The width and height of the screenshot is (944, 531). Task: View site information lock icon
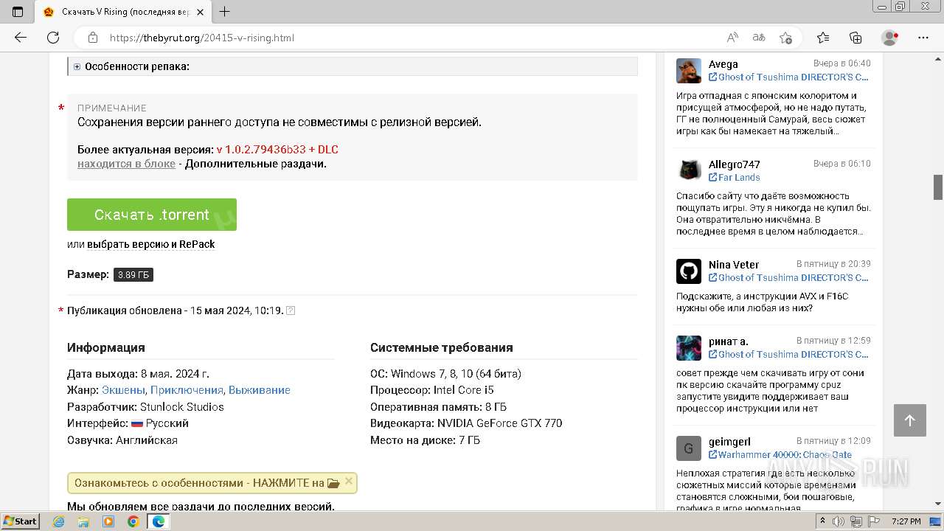coord(93,38)
